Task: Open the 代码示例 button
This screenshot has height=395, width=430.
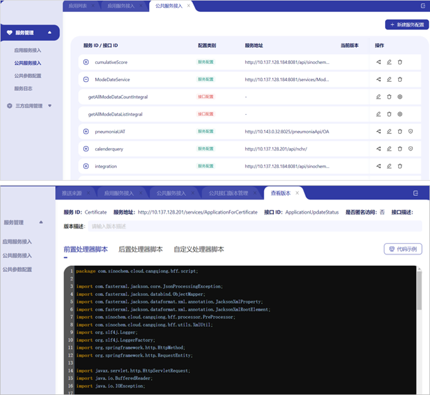Action: 402,249
